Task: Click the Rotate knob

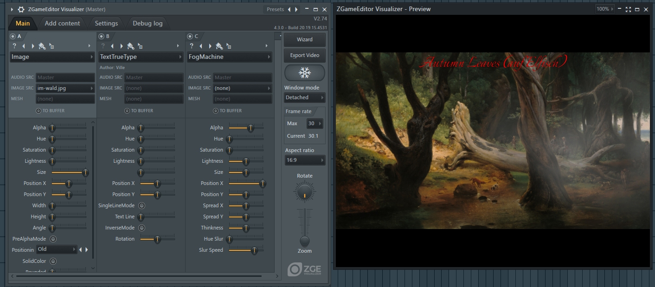Action: [x=304, y=191]
